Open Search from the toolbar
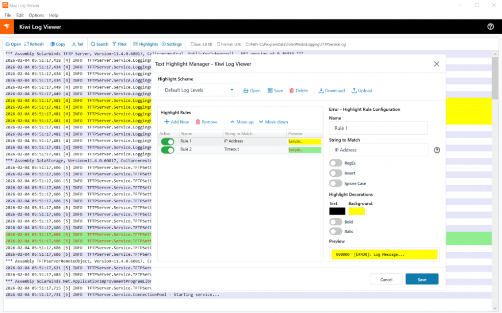The height and width of the screenshot is (313, 502). [99, 44]
